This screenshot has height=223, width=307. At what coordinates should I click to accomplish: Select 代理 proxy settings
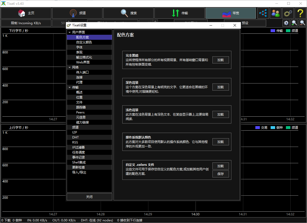pyautogui.click(x=90, y=82)
